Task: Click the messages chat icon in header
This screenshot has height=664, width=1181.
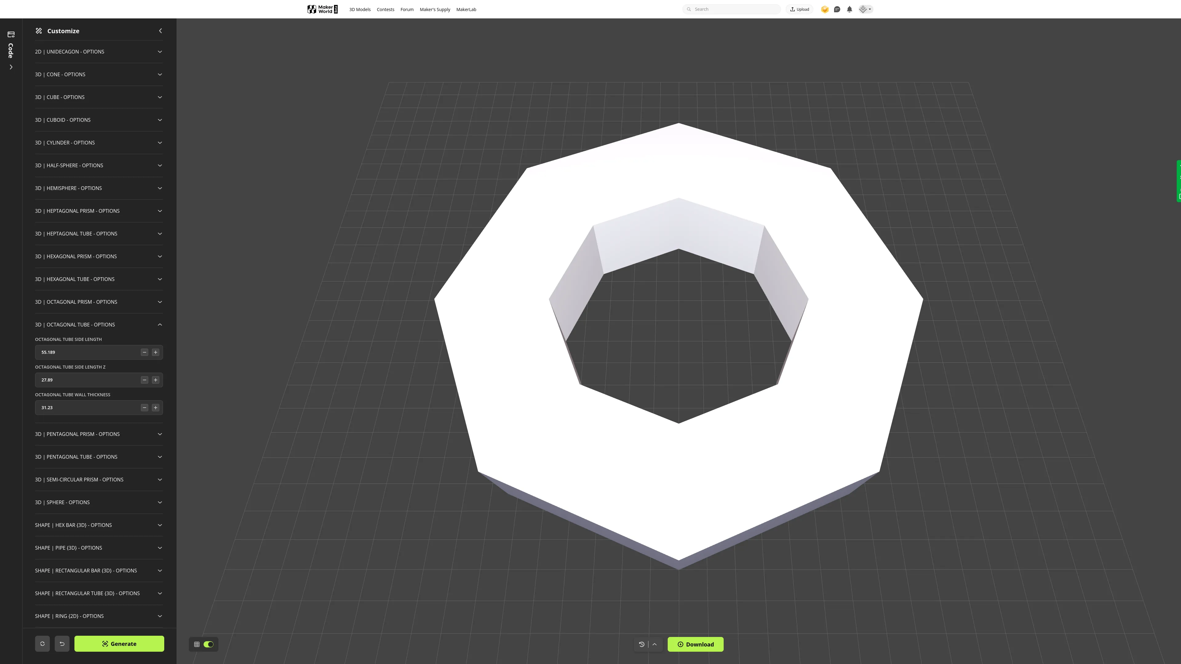Action: coord(837,9)
